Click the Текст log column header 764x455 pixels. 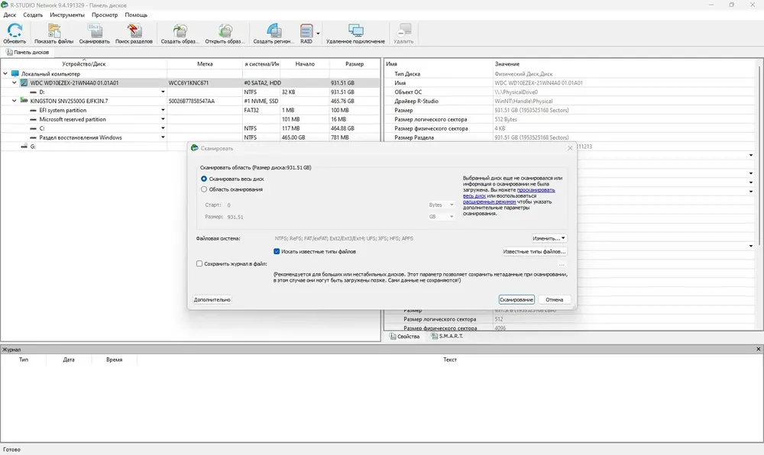tap(450, 360)
